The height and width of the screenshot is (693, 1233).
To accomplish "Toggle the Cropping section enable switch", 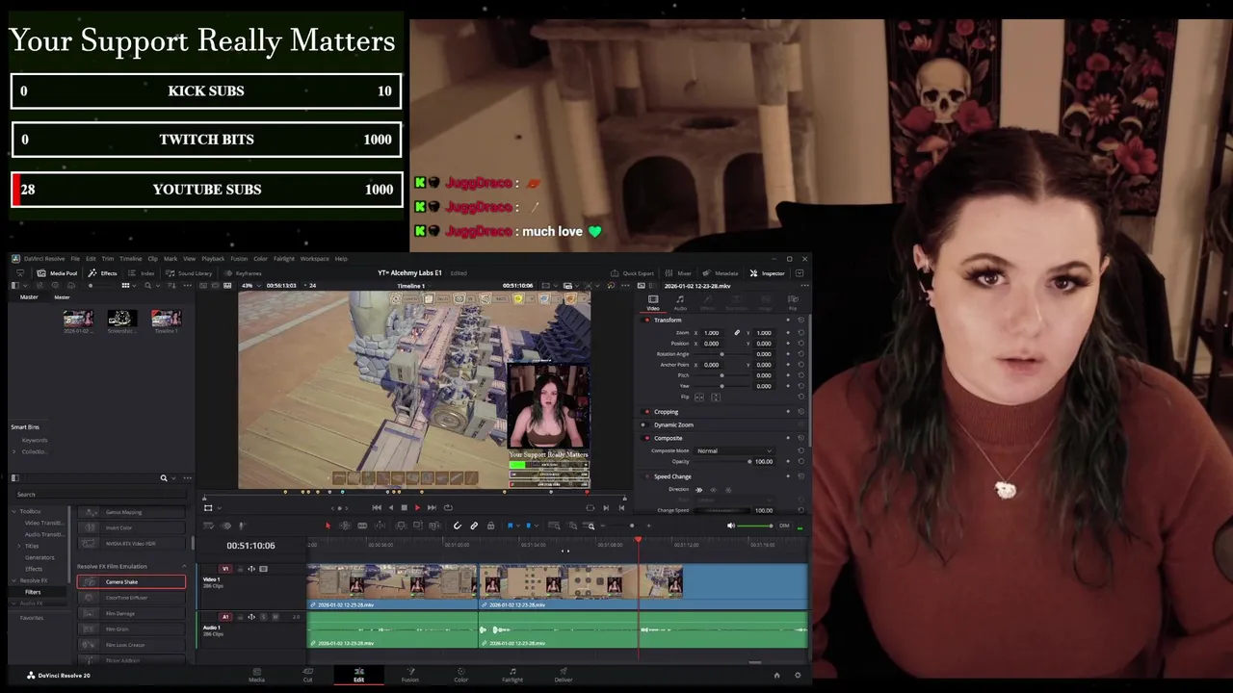I will (x=646, y=412).
